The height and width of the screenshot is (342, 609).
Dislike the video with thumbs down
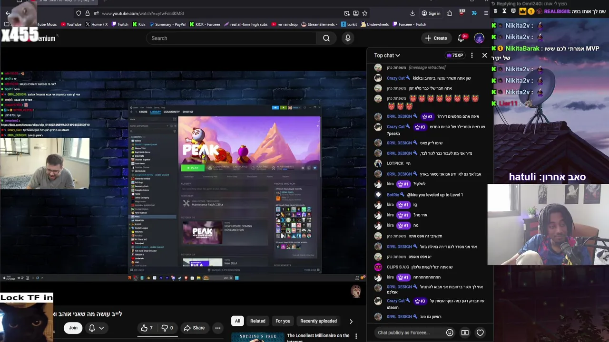(x=167, y=328)
